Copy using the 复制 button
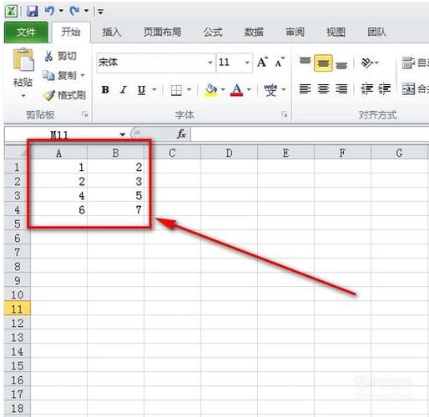This screenshot has width=429, height=417. 59,75
